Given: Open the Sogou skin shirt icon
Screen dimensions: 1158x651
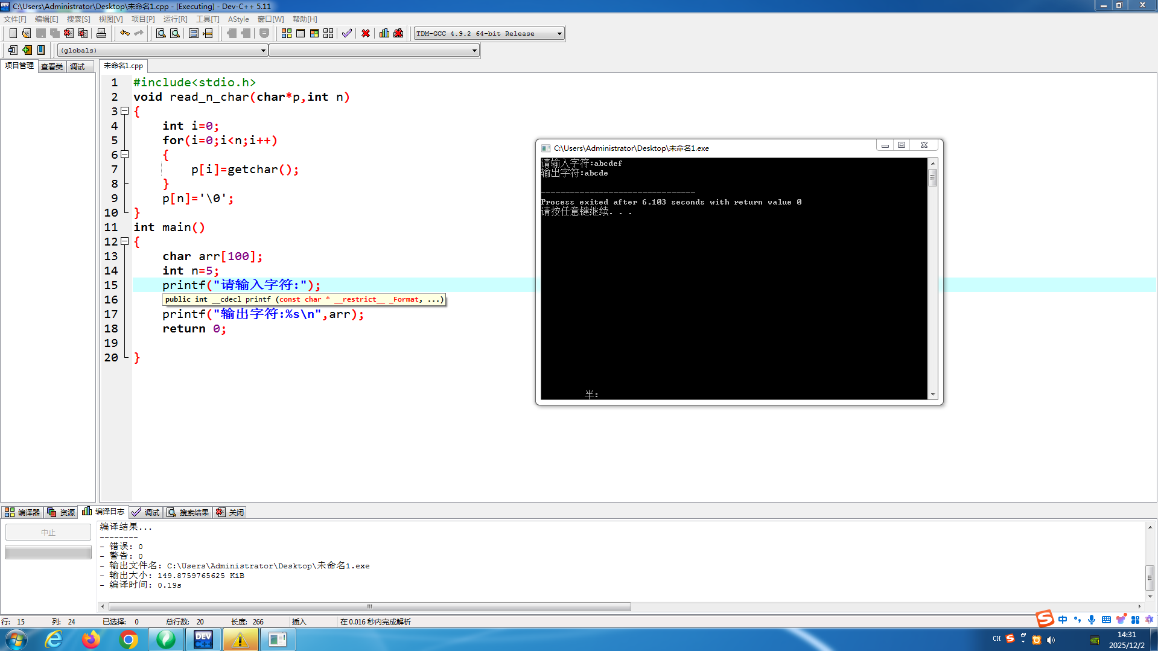Looking at the screenshot, I should click(1121, 620).
